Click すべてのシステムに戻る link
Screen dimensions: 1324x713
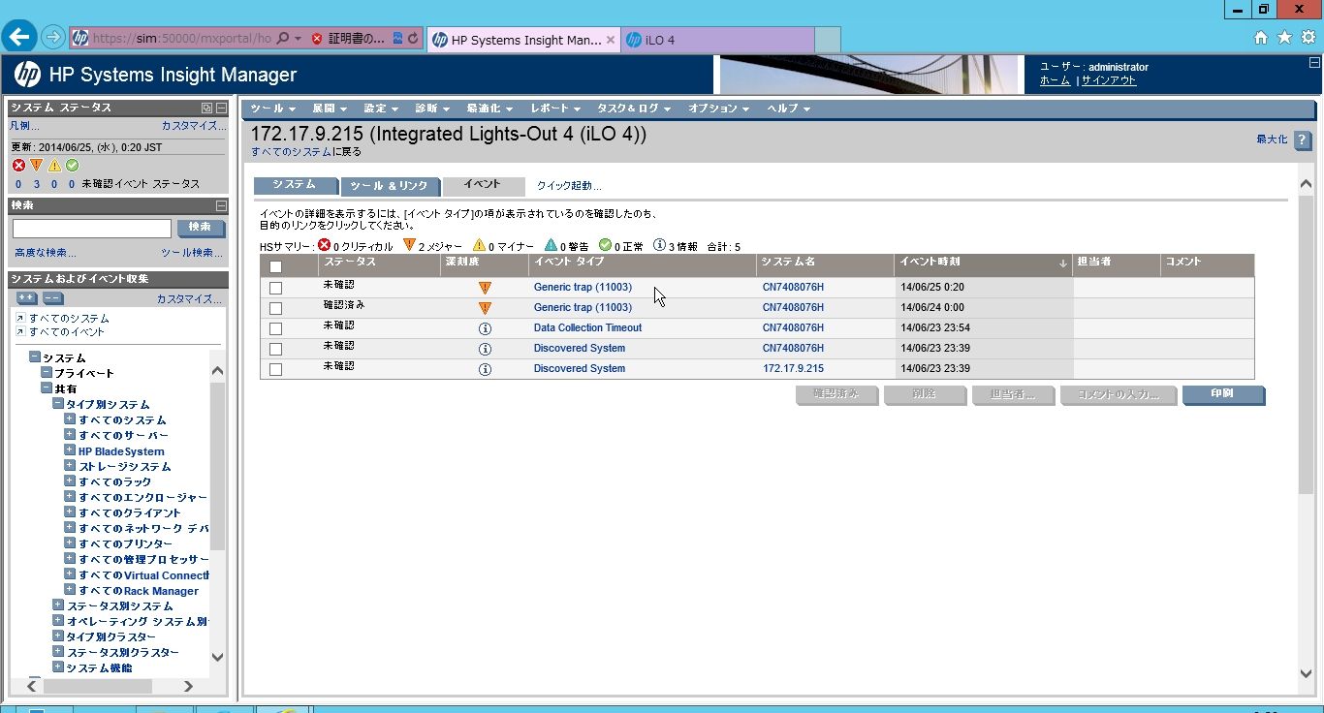click(305, 152)
